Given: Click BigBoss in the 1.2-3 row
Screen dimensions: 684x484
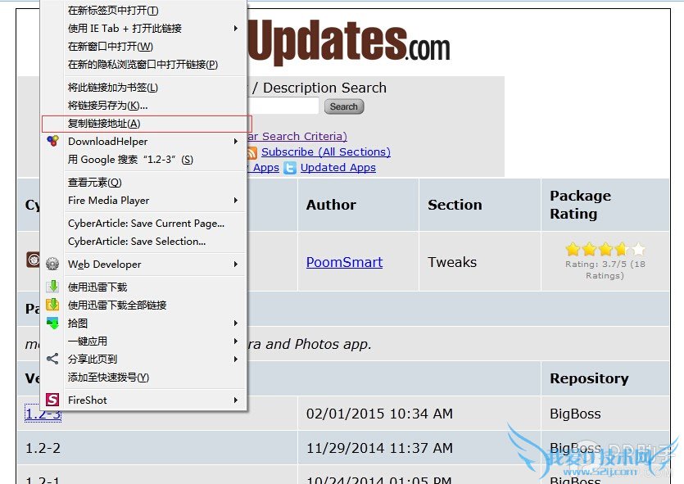Looking at the screenshot, I should coord(575,414).
